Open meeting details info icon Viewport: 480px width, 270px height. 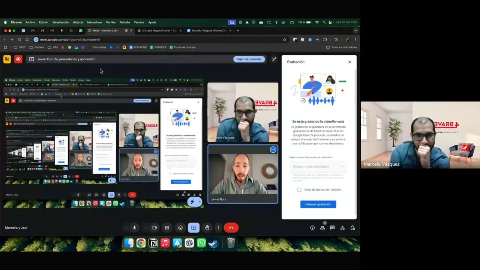[312, 228]
